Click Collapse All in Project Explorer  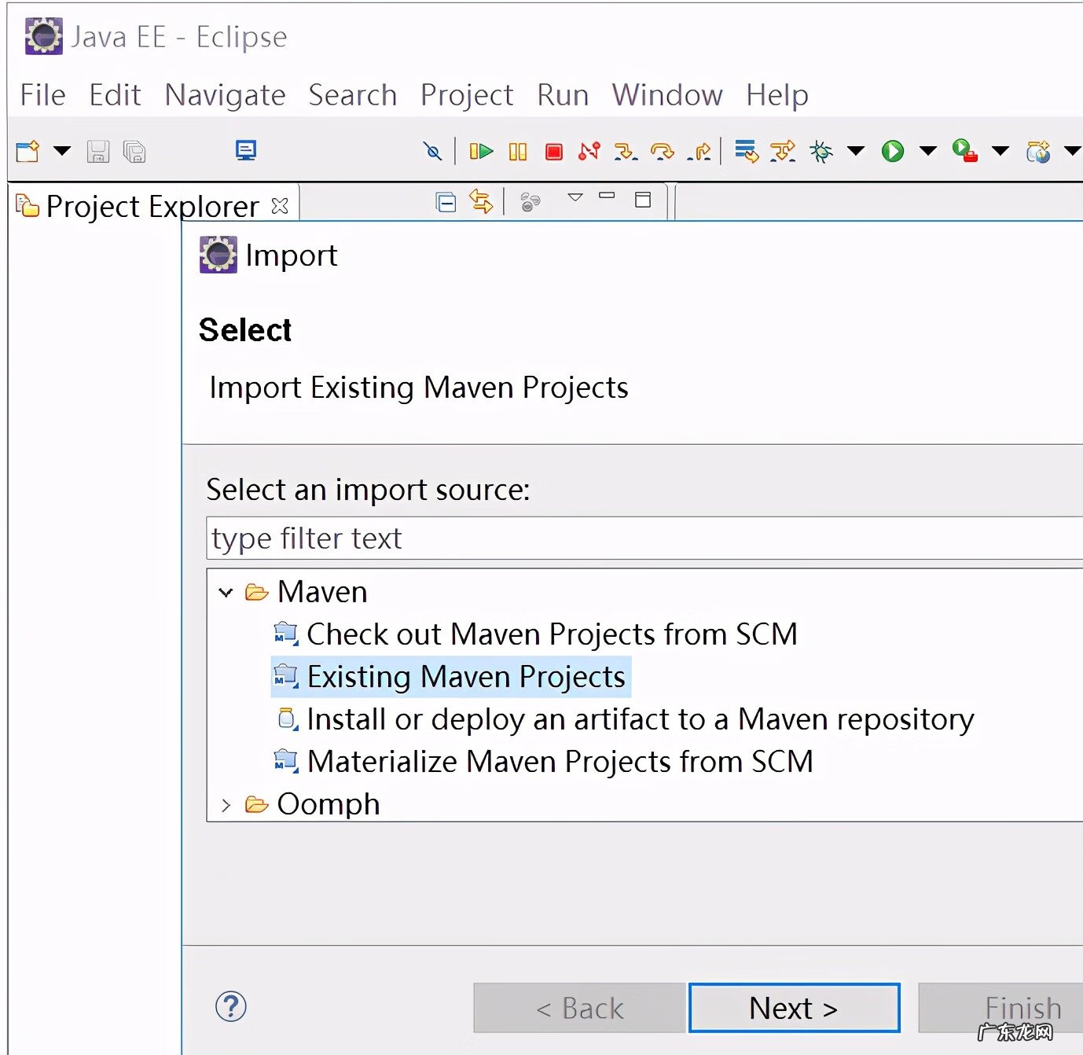446,203
